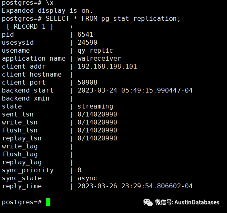This screenshot has height=213, width=227.
Task: Select the application_name value walreceiver
Action: coord(99,59)
